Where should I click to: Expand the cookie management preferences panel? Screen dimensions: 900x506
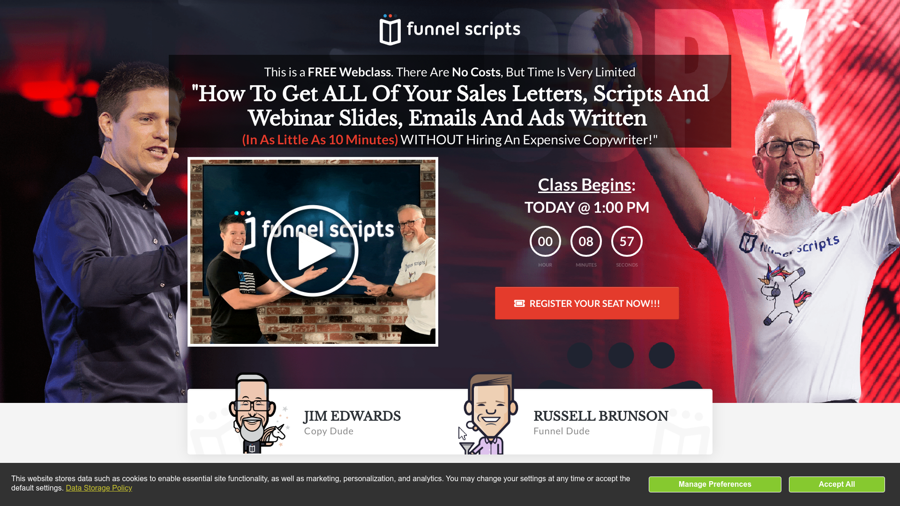714,484
